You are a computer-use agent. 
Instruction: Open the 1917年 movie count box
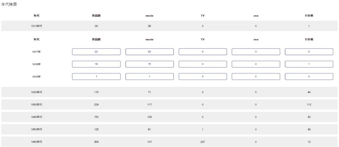(x=149, y=52)
